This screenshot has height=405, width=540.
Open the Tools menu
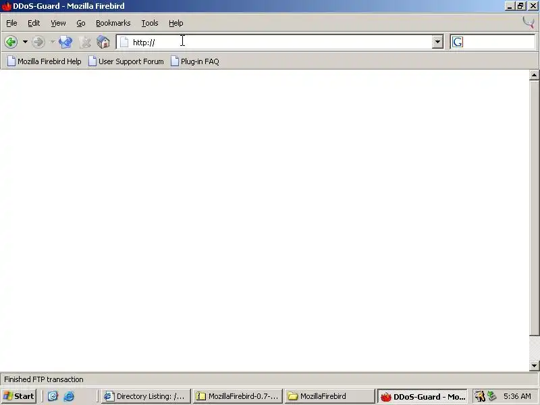150,23
